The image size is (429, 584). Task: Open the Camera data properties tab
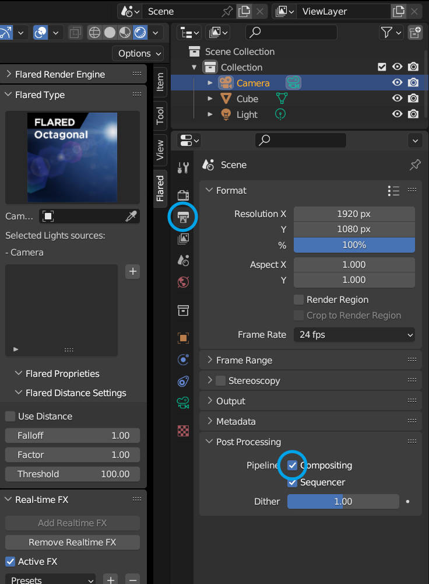coord(183,403)
